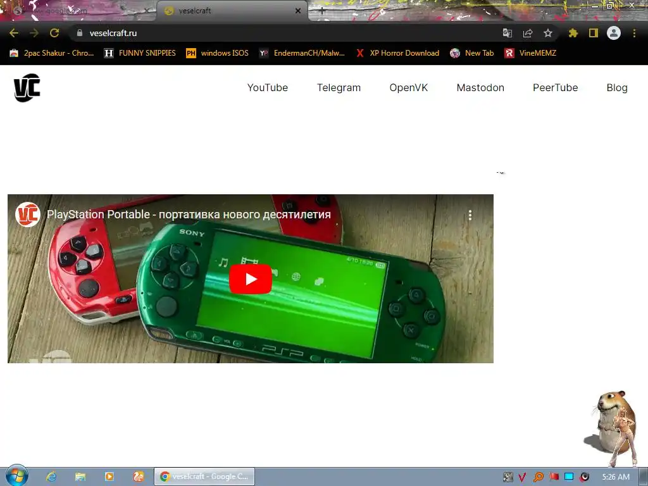Go back to the previous page
This screenshot has width=648, height=486.
pos(14,33)
